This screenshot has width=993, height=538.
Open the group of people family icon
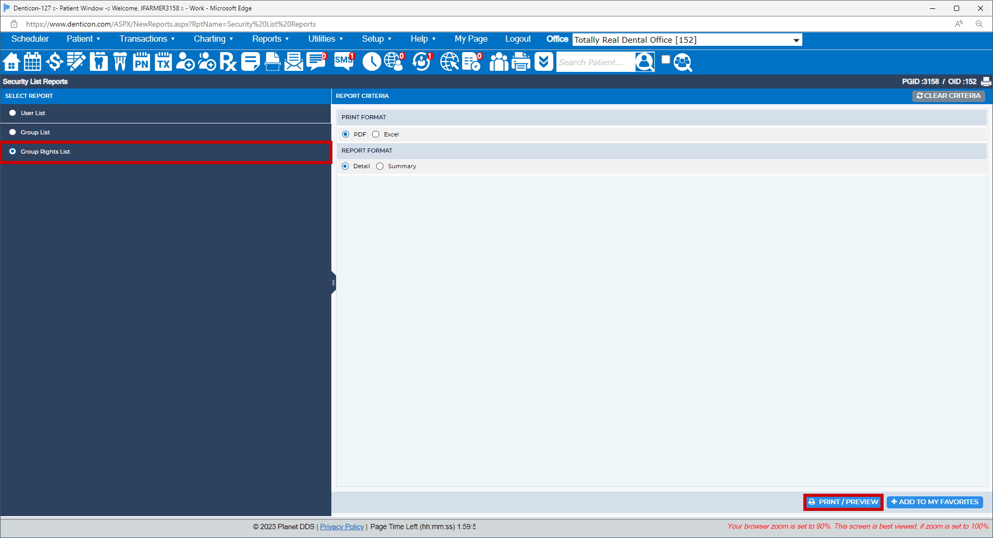[x=499, y=62]
